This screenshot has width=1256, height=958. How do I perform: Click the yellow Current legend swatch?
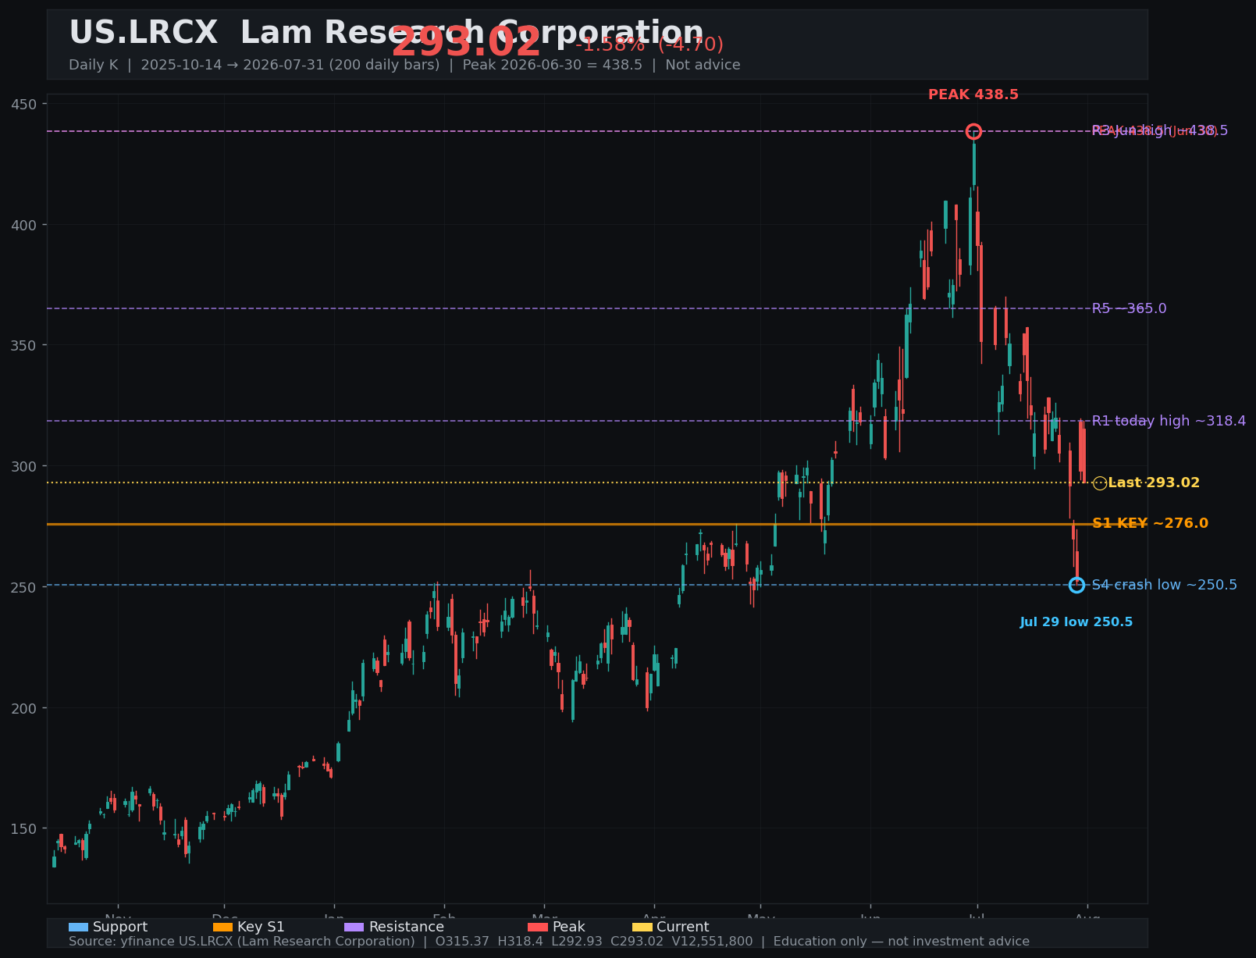[642, 927]
